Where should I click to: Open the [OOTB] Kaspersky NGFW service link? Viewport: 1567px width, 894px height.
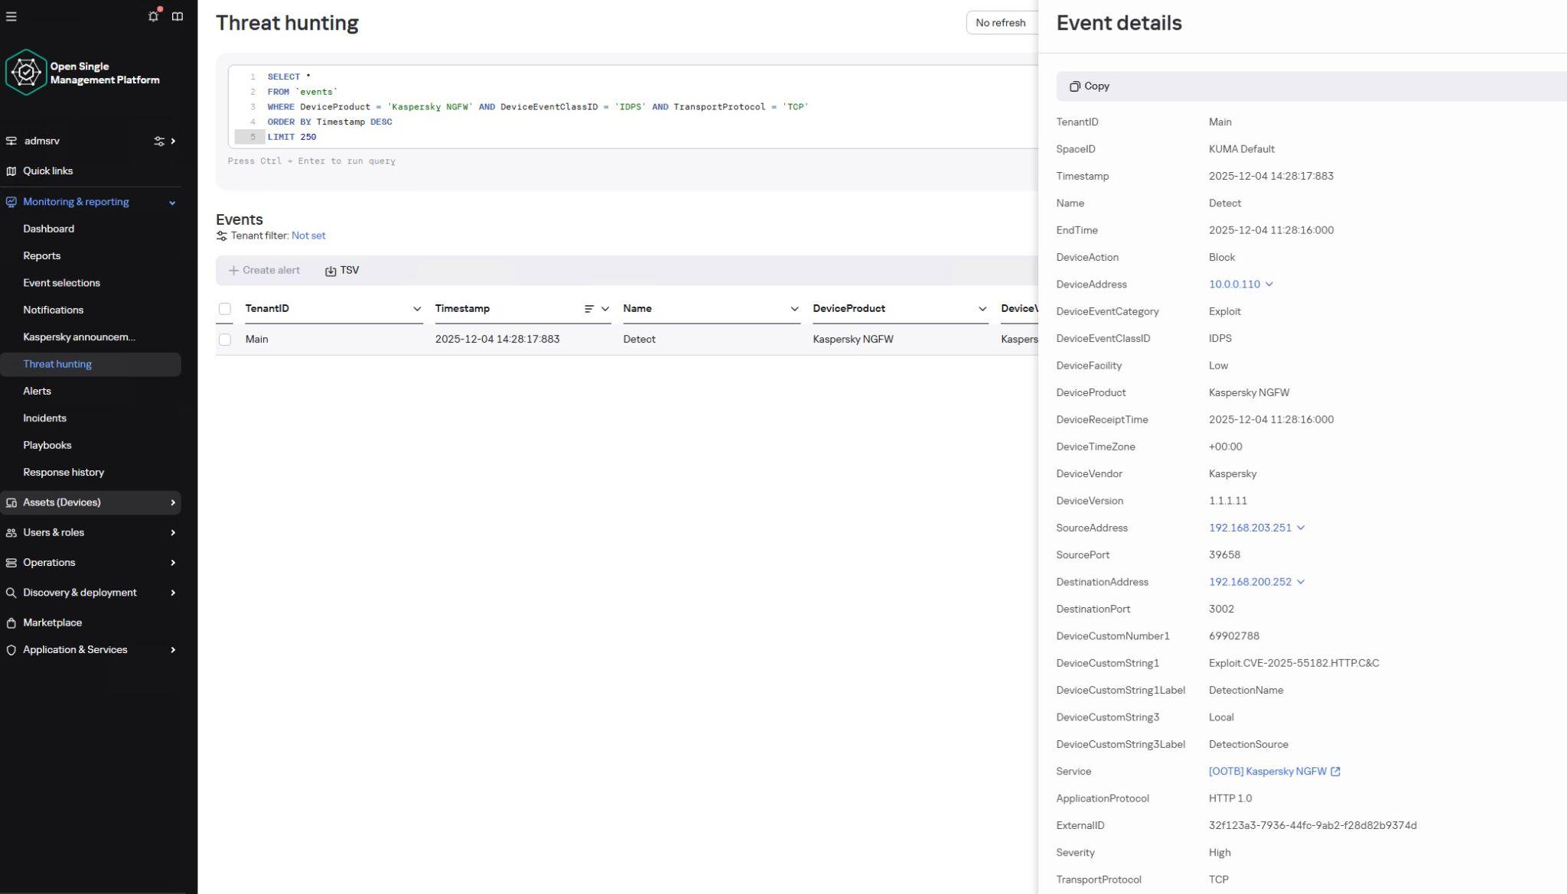click(1266, 771)
